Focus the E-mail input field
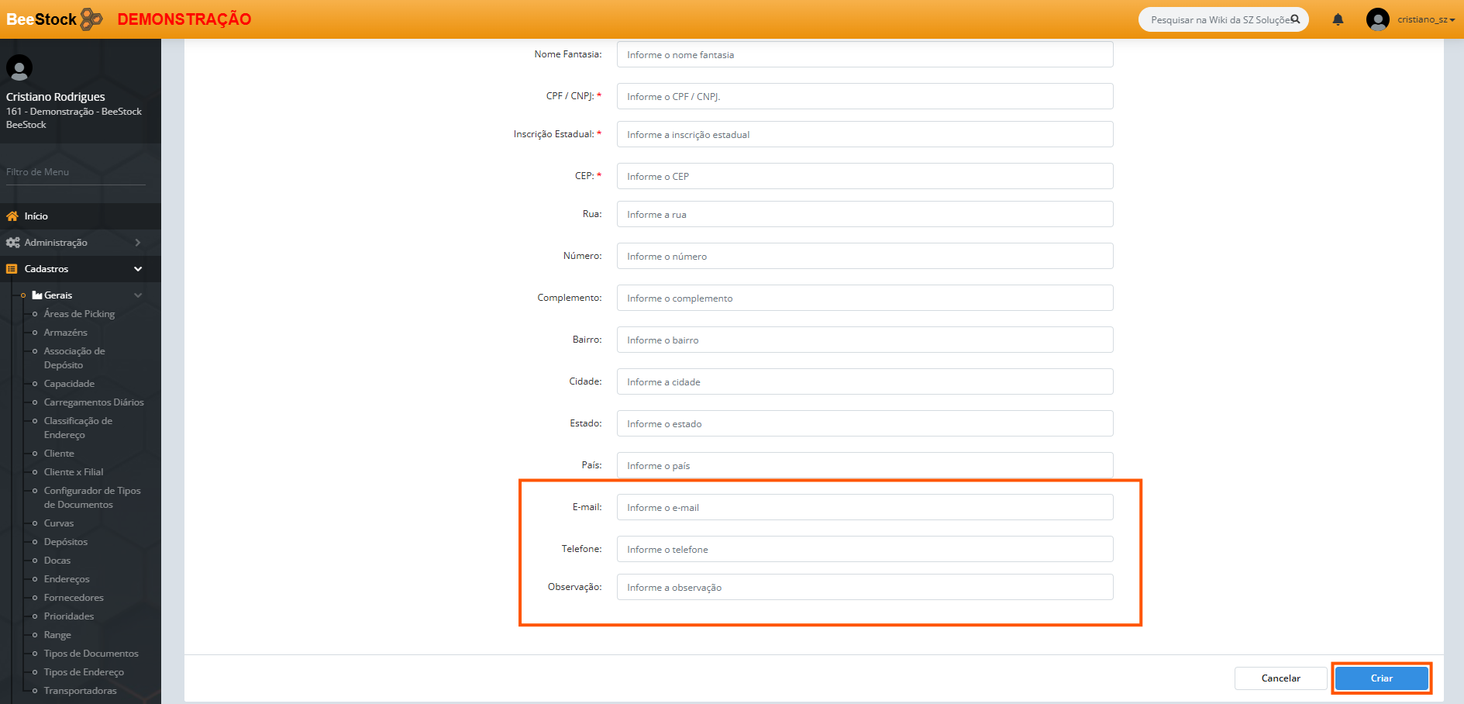 pyautogui.click(x=864, y=508)
